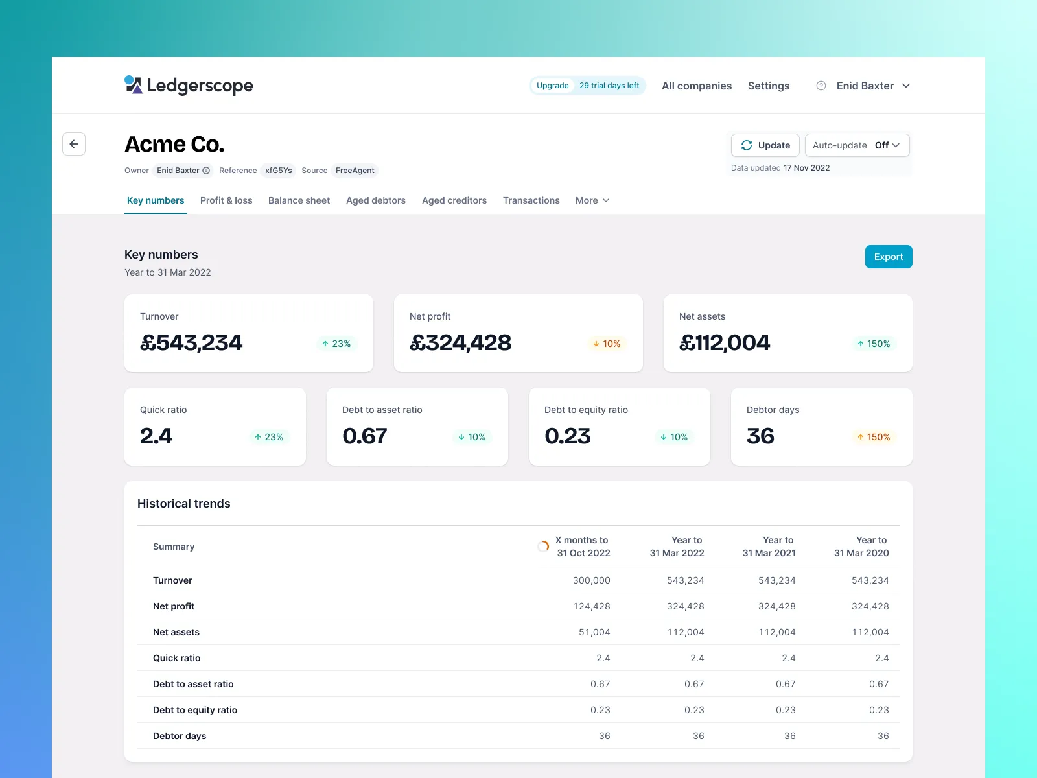
Task: Click the Year to 31 Mar 2022 column header
Action: click(677, 547)
